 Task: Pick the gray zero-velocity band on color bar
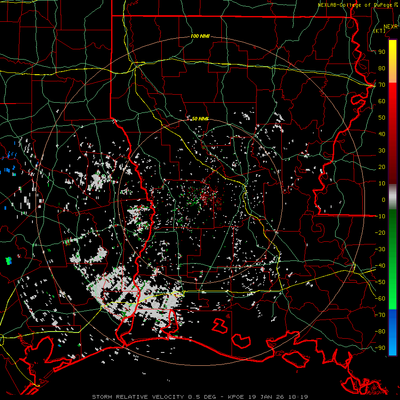[392, 196]
